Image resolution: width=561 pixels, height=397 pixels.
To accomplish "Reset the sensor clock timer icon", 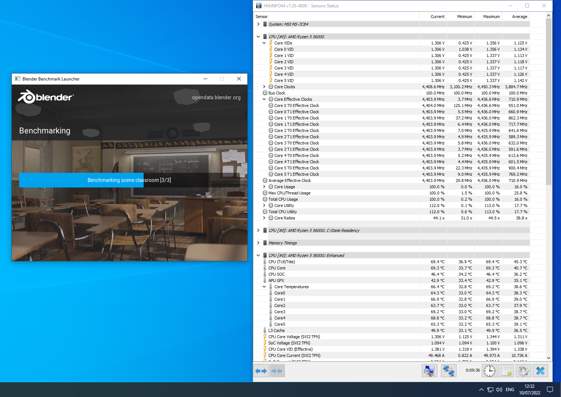I will tap(490, 371).
